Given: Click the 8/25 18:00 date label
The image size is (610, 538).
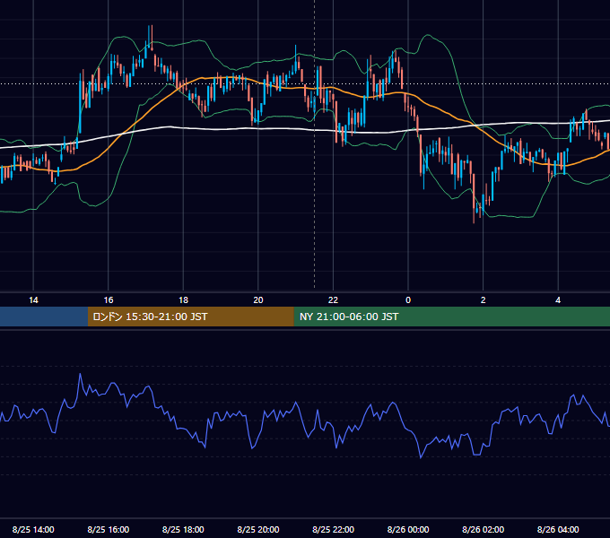Looking at the screenshot, I should click(183, 529).
